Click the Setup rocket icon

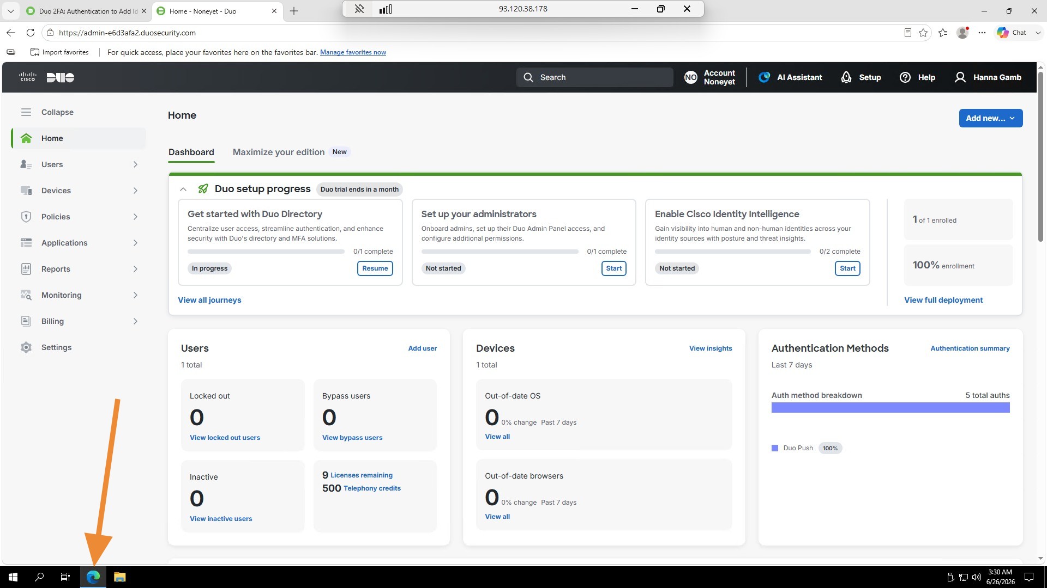pyautogui.click(x=846, y=77)
